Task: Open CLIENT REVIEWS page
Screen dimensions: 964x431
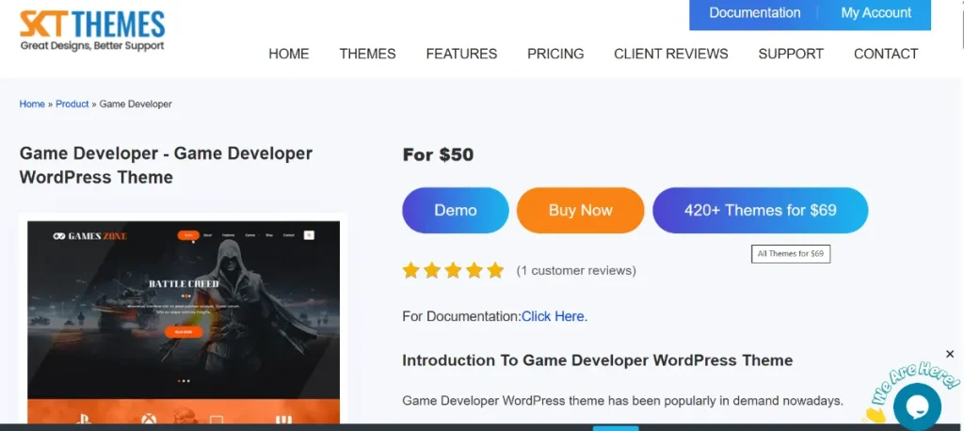Action: [x=670, y=54]
